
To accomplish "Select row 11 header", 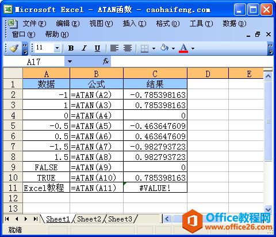I will tap(13, 188).
